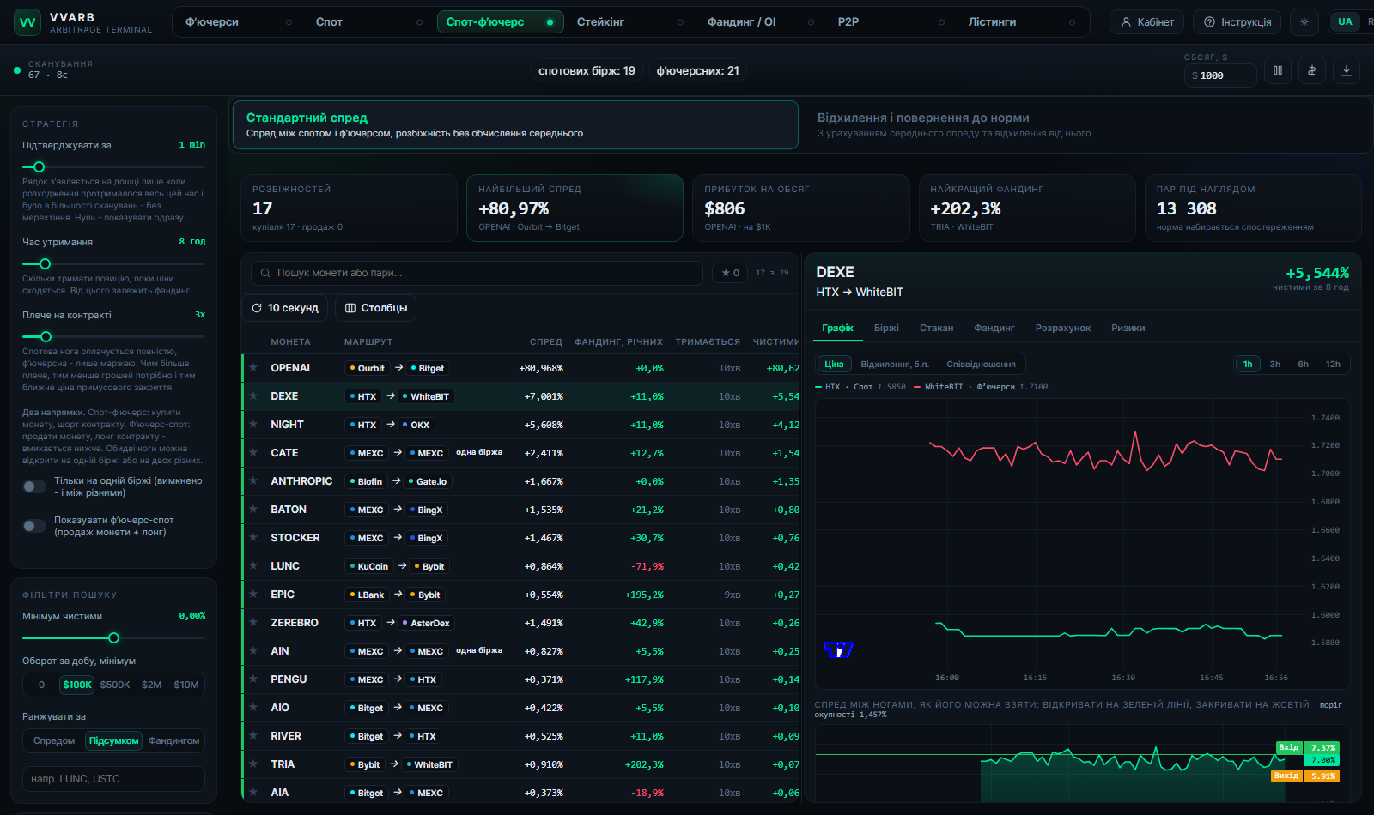Toggle 'Показувати ф'ючерс-спот' switch
This screenshot has width=1374, height=815.
34,526
